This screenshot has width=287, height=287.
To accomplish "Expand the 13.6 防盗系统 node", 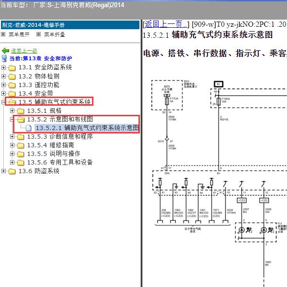I will 3,171.
